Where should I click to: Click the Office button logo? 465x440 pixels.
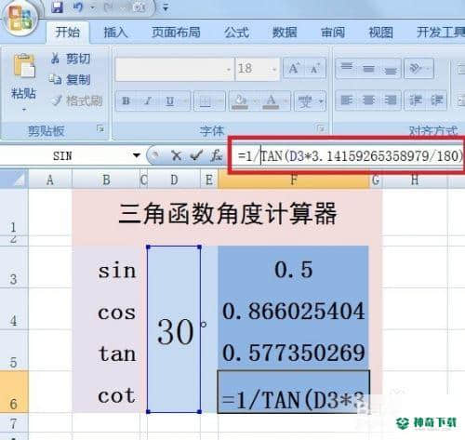click(20, 19)
